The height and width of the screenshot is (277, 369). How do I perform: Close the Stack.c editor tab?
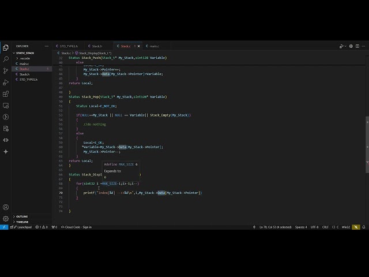(138, 46)
